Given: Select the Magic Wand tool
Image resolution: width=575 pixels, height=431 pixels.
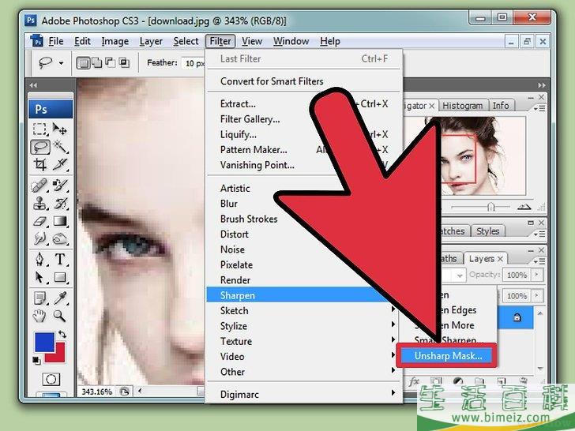Looking at the screenshot, I should coord(60,148).
